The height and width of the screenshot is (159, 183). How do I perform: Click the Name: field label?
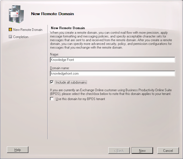[x=54, y=55]
